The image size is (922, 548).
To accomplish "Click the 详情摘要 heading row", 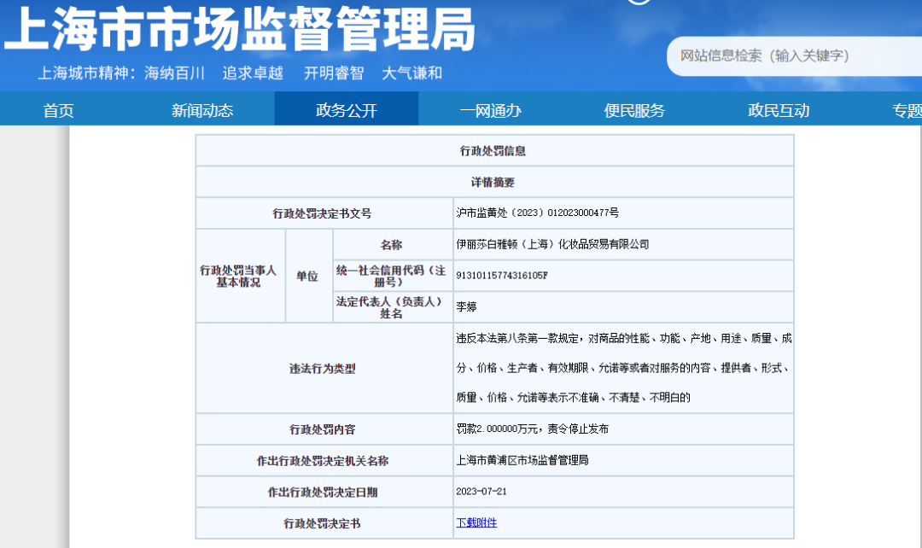I will click(x=493, y=182).
